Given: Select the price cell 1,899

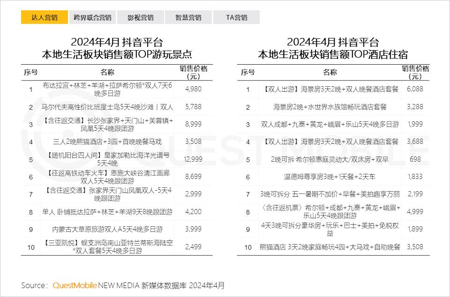Looking at the screenshot, I should (415, 229).
